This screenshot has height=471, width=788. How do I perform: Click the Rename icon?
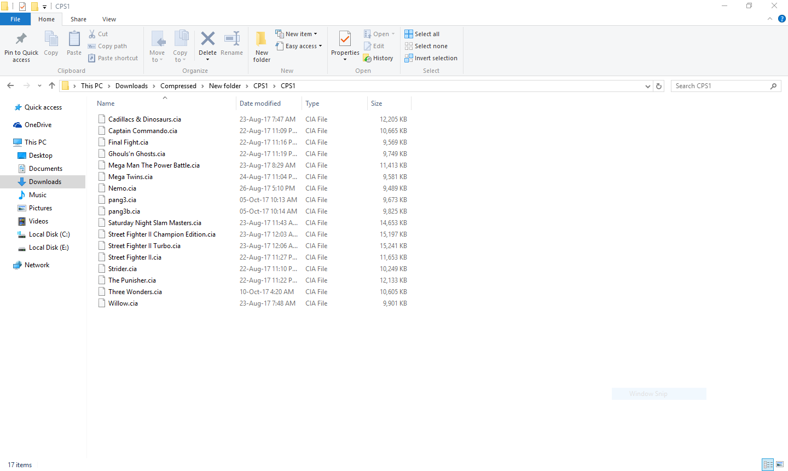[232, 39]
